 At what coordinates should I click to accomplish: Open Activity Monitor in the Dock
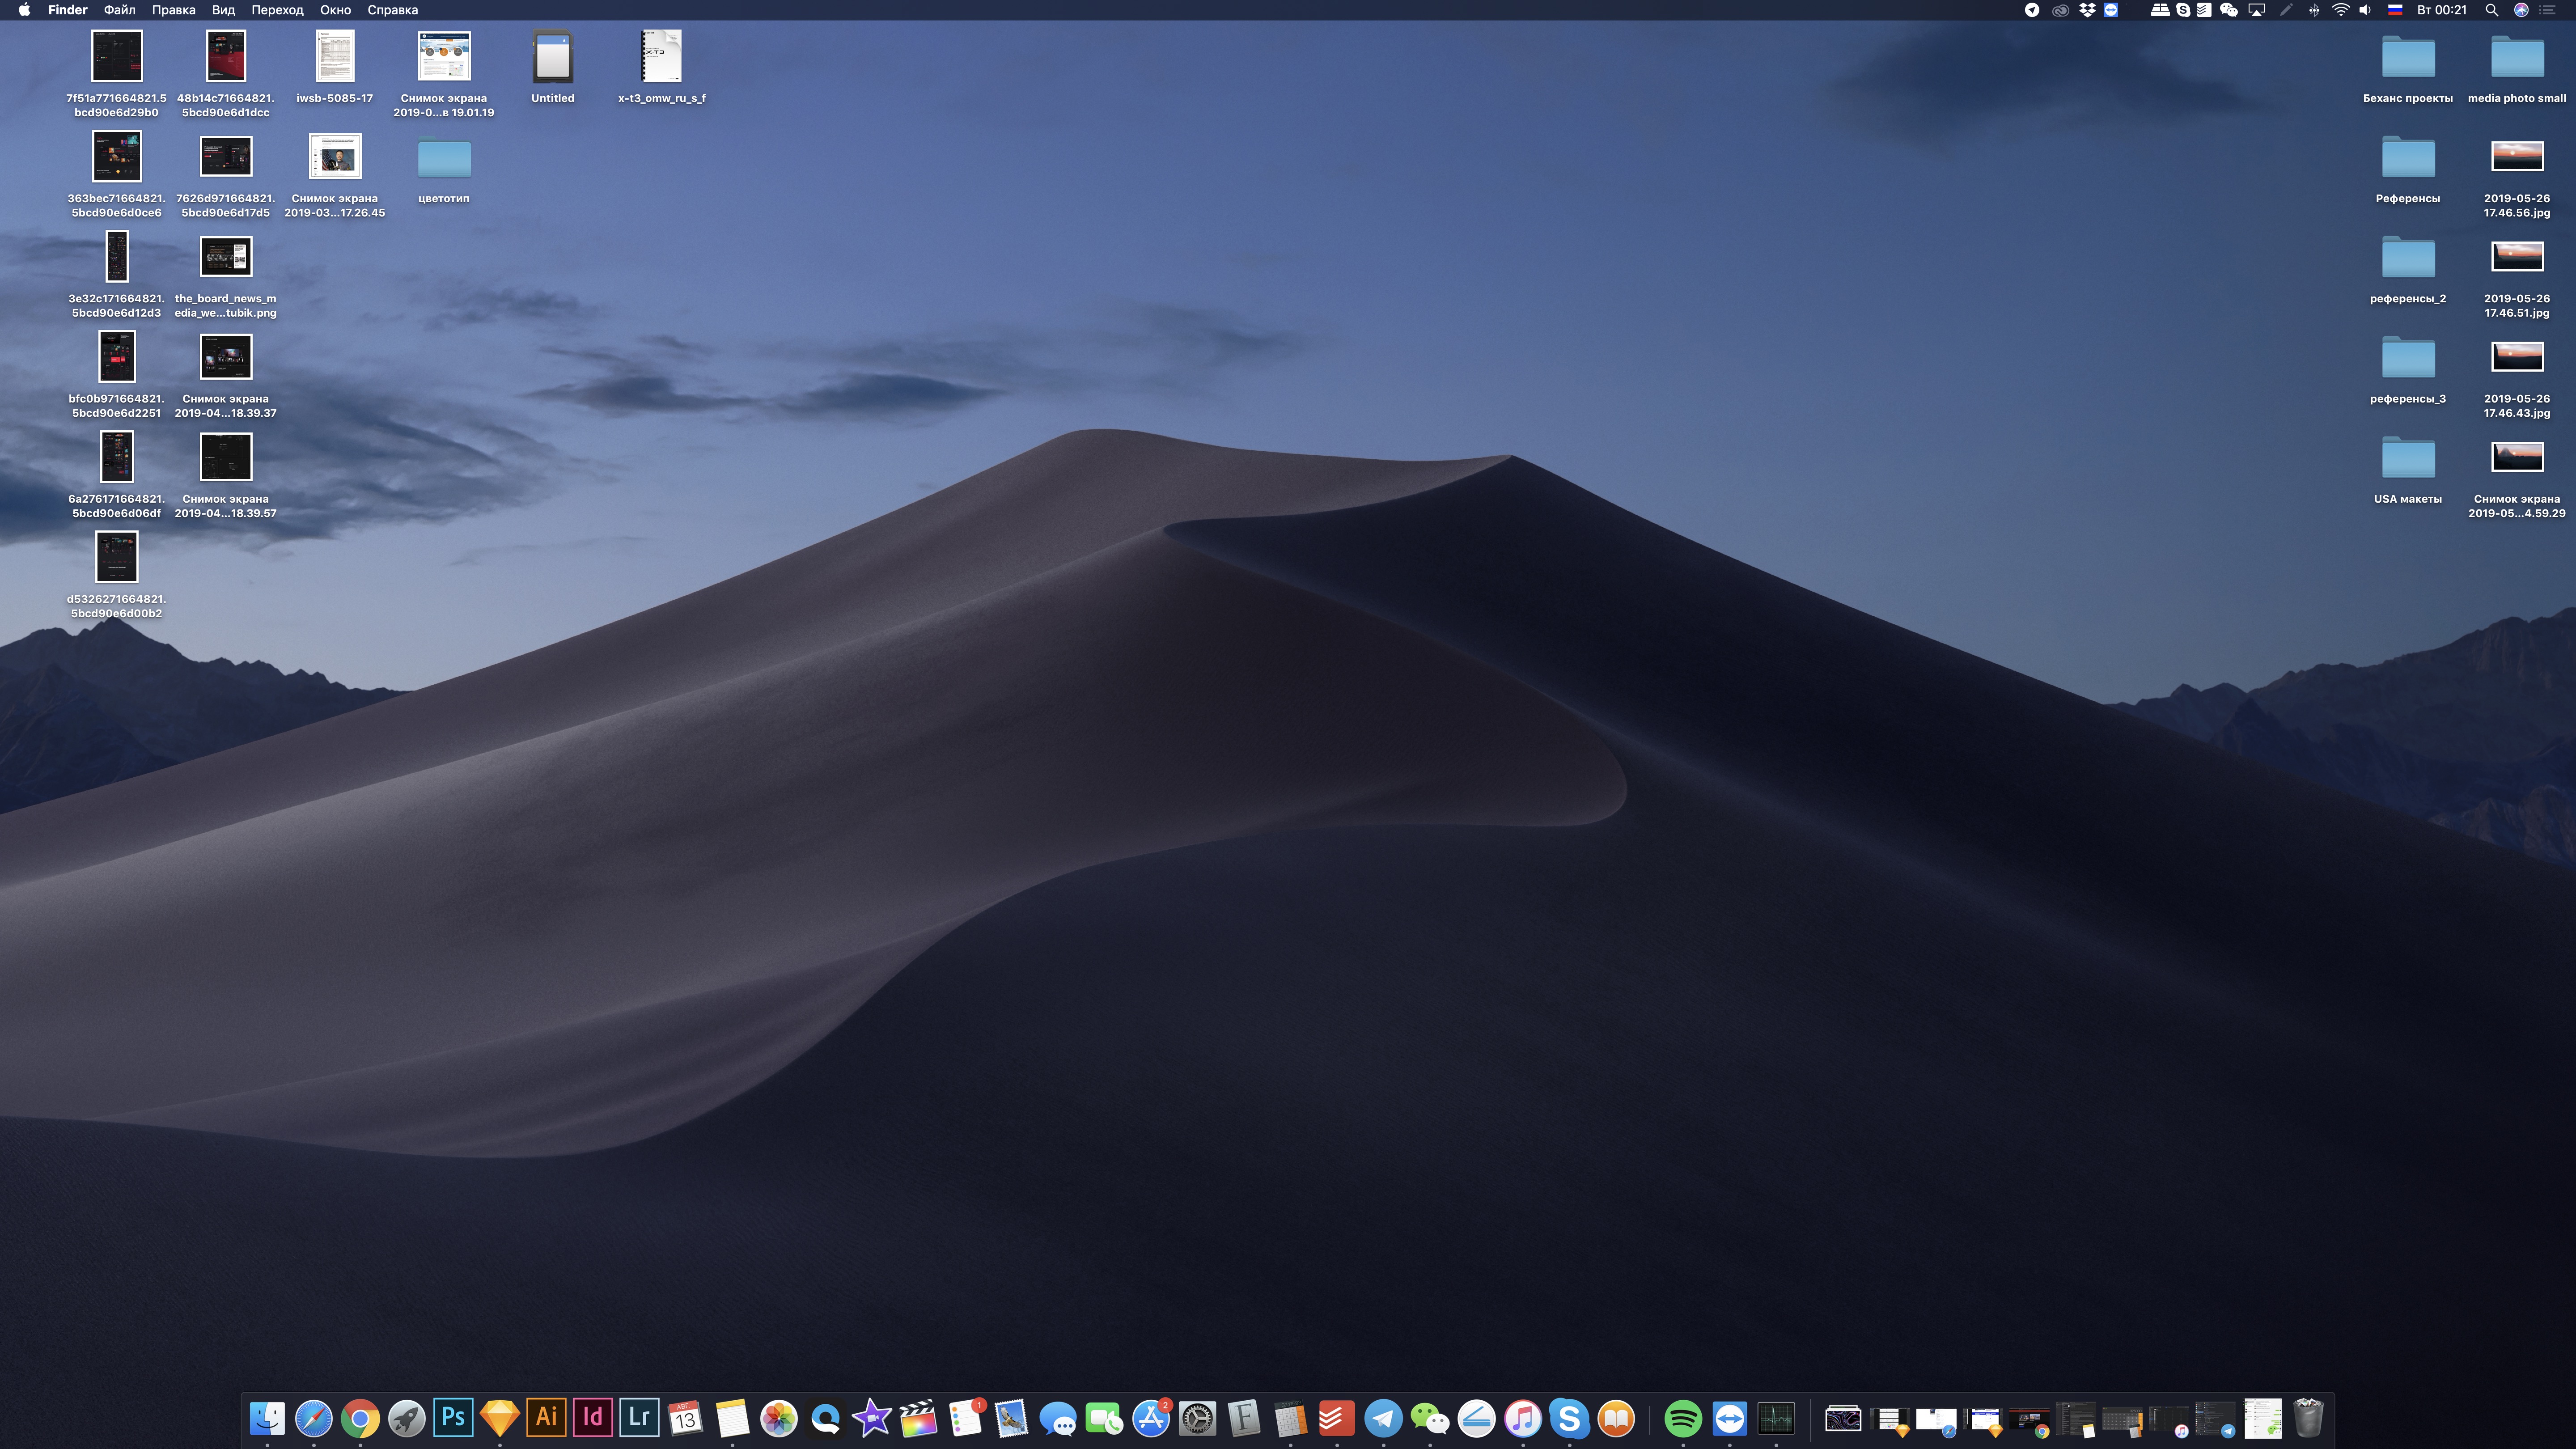1776,1418
